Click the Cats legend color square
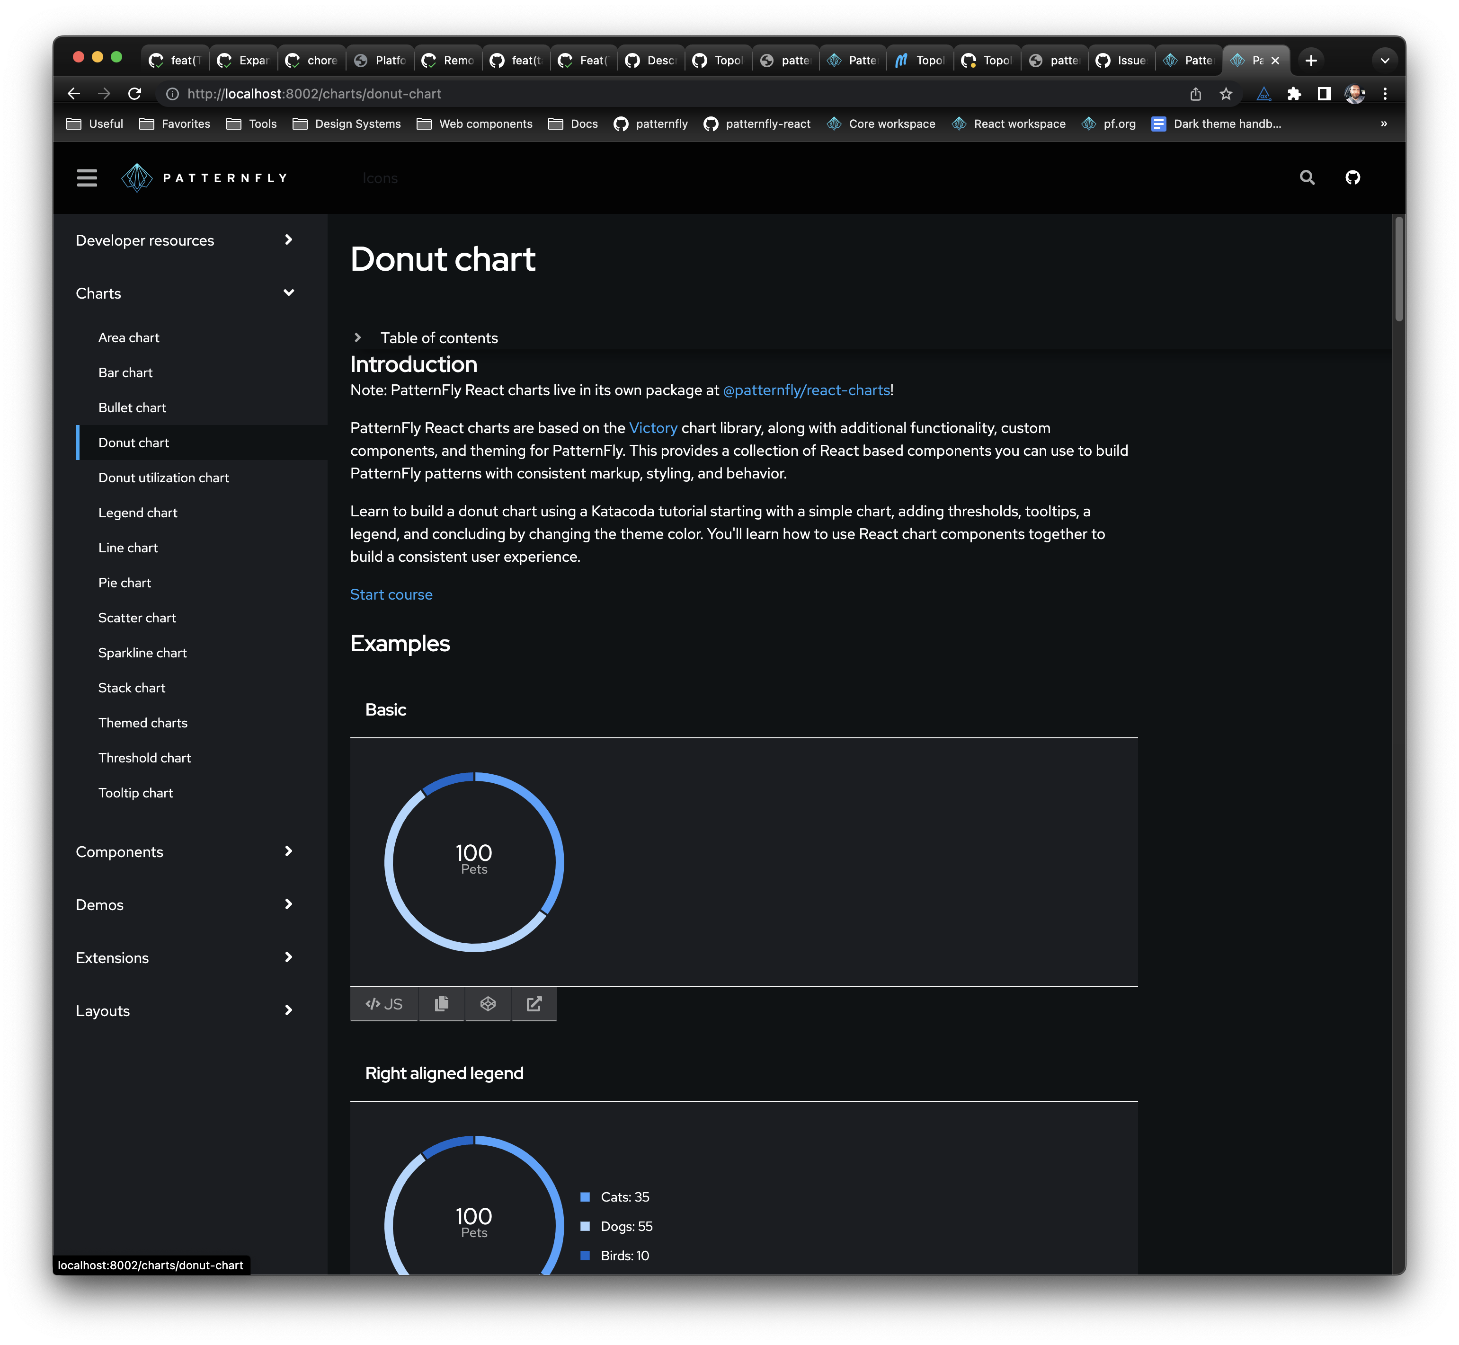Viewport: 1459px width, 1345px height. (x=585, y=1197)
